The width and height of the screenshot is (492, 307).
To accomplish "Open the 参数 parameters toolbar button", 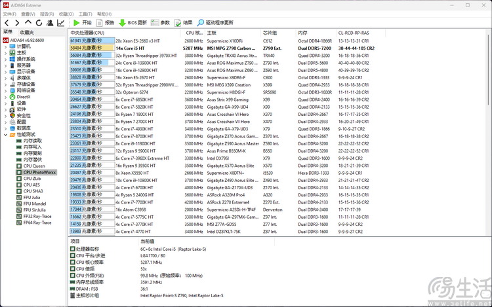I will pyautogui.click(x=160, y=22).
